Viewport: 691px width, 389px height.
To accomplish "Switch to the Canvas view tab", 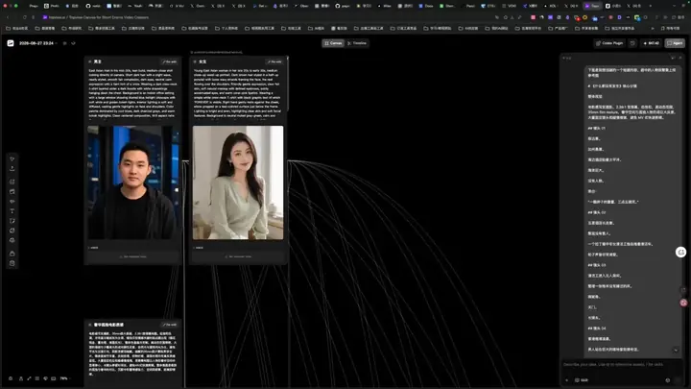I will click(333, 43).
